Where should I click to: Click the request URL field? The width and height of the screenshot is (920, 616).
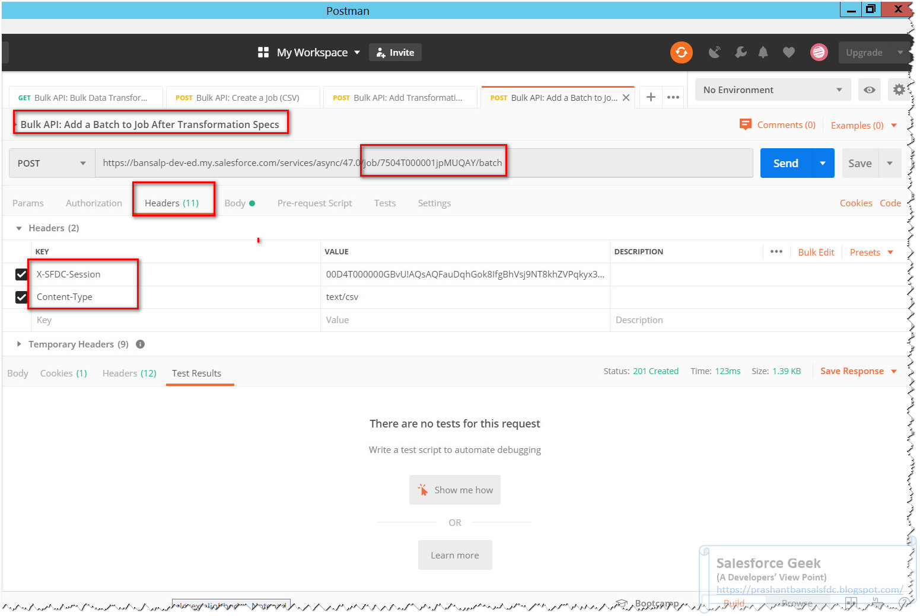pyautogui.click(x=424, y=163)
